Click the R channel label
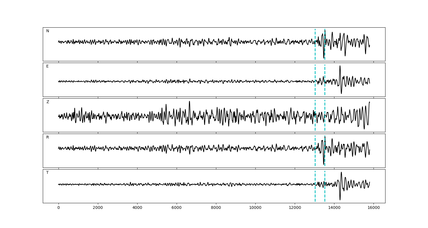This screenshot has height=228, width=428. (48, 137)
